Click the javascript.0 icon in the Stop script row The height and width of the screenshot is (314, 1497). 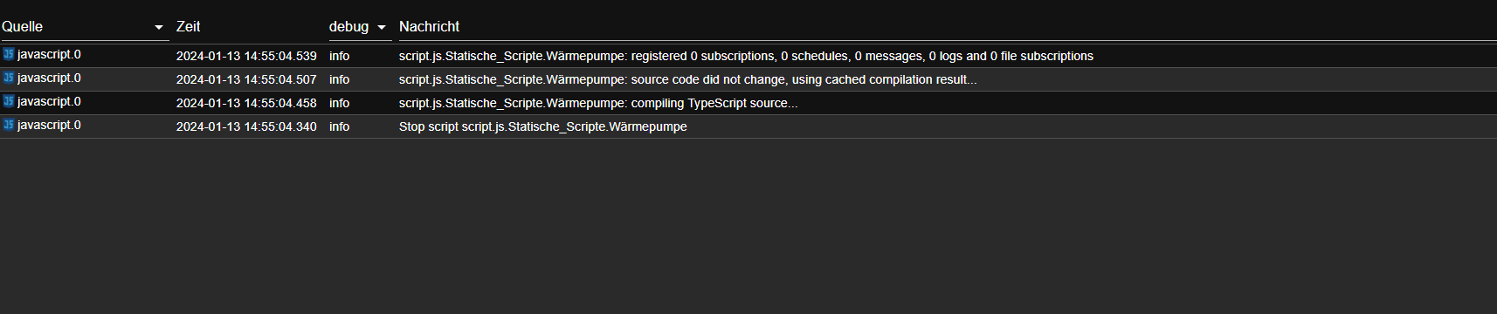click(x=9, y=125)
